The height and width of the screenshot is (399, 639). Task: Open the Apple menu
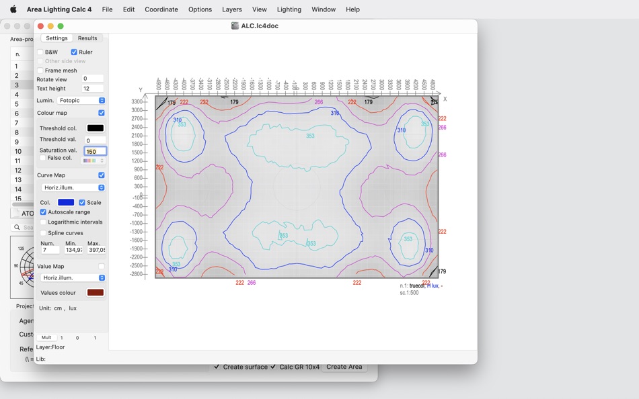click(x=13, y=9)
